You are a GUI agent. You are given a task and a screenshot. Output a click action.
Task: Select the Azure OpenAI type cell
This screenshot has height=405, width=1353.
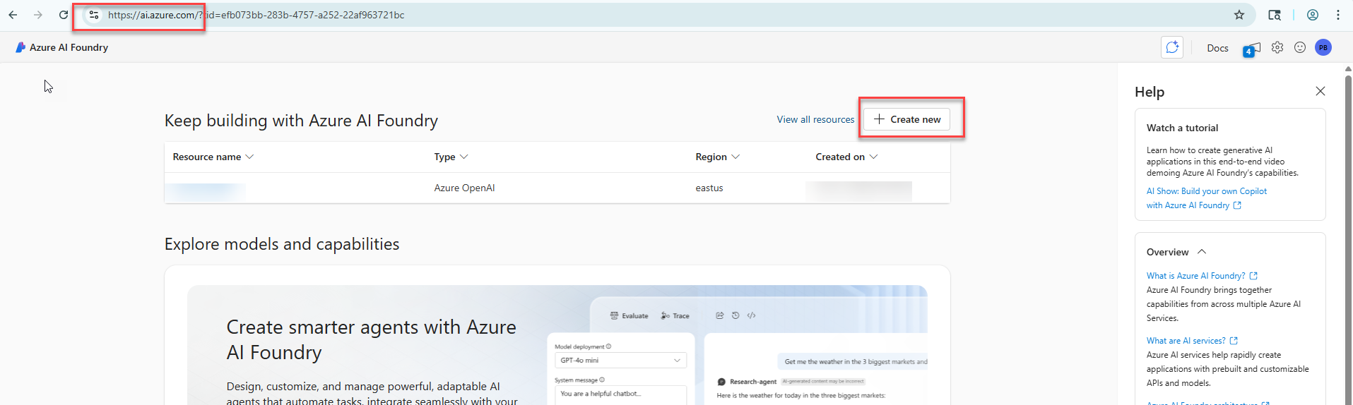point(464,188)
